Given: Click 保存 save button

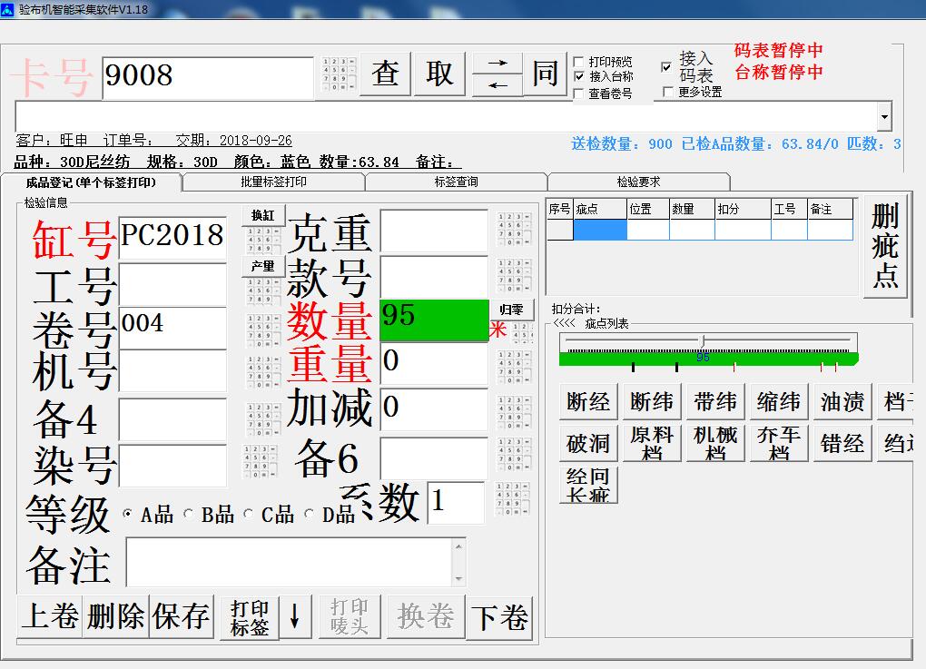Looking at the screenshot, I should [182, 617].
